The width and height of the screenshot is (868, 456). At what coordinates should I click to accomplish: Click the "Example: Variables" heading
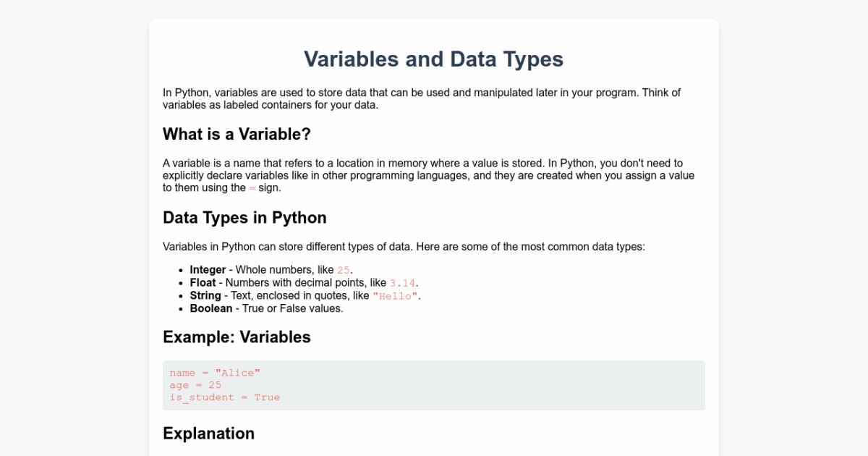pyautogui.click(x=237, y=337)
